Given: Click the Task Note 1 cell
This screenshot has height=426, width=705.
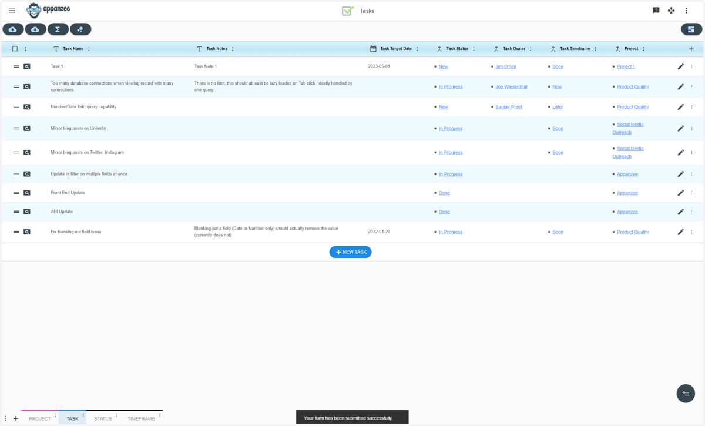Looking at the screenshot, I should click(x=206, y=66).
